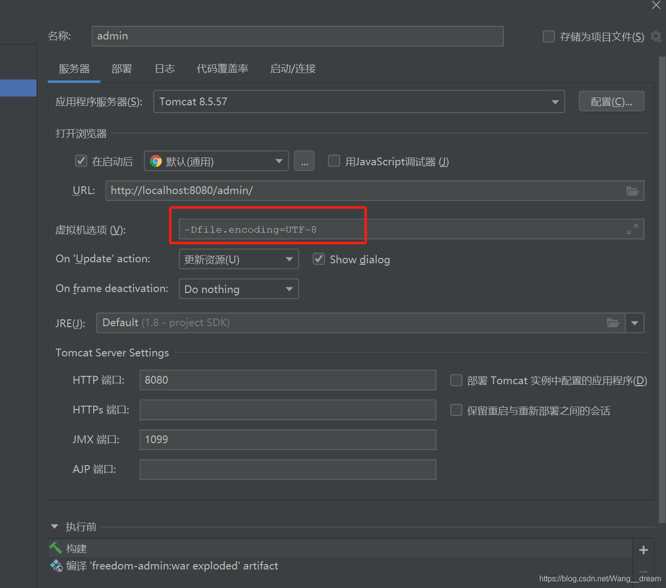Click the HTTP 端口 field with 8080
The width and height of the screenshot is (666, 588).
pyautogui.click(x=288, y=380)
